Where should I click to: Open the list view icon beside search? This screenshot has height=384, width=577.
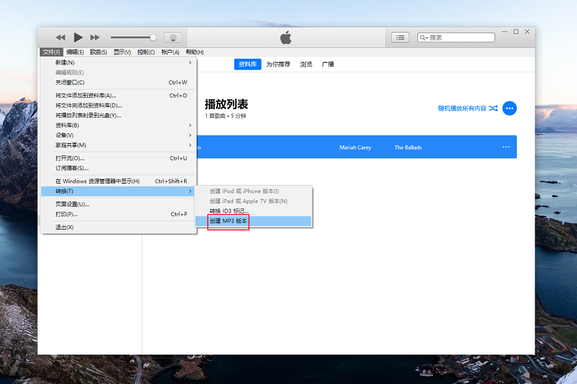pyautogui.click(x=400, y=38)
